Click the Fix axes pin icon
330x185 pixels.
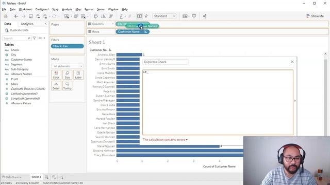146,16
